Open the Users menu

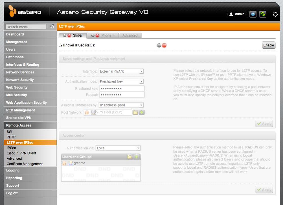[30, 49]
